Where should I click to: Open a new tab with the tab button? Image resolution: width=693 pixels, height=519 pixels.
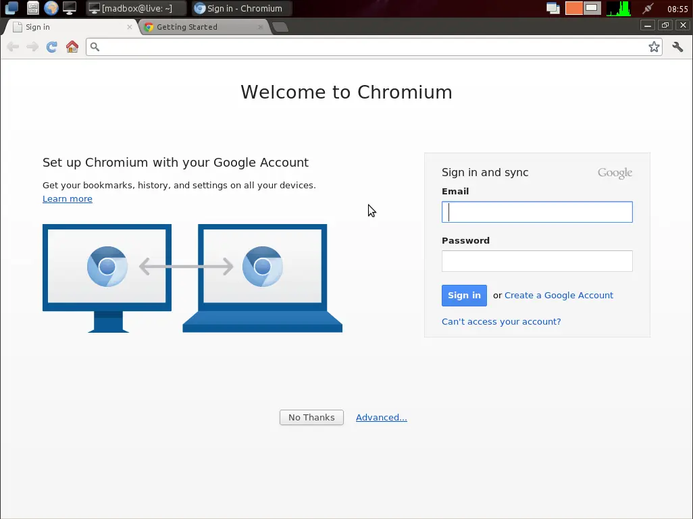(x=280, y=28)
